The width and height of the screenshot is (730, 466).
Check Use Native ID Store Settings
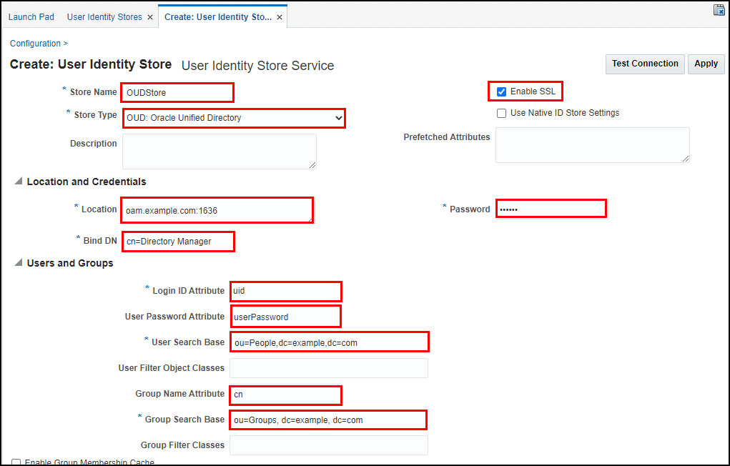pyautogui.click(x=501, y=113)
